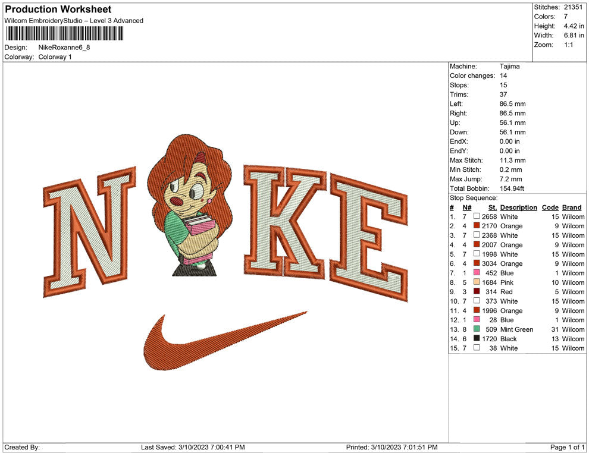
Task: Click stitch count '3034' in row 6
Action: [x=490, y=263]
